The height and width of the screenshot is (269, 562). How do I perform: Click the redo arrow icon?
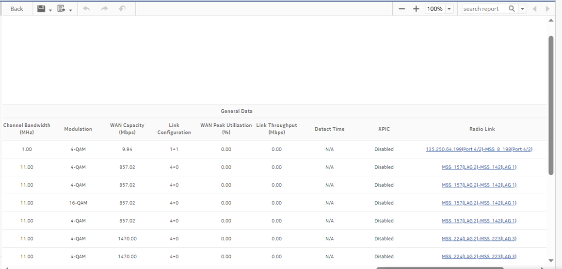[104, 9]
